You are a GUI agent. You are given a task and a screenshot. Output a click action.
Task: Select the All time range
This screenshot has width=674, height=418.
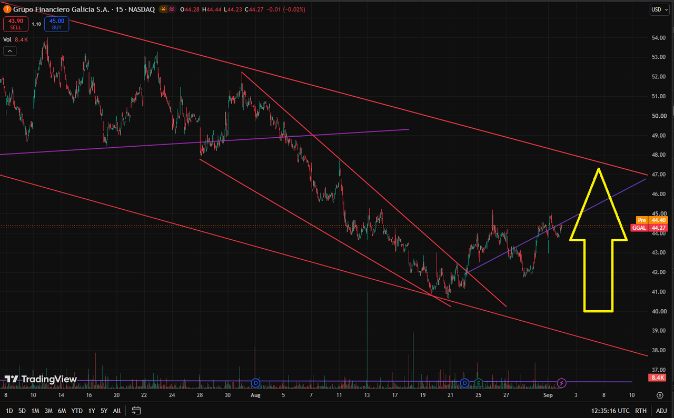click(x=117, y=411)
